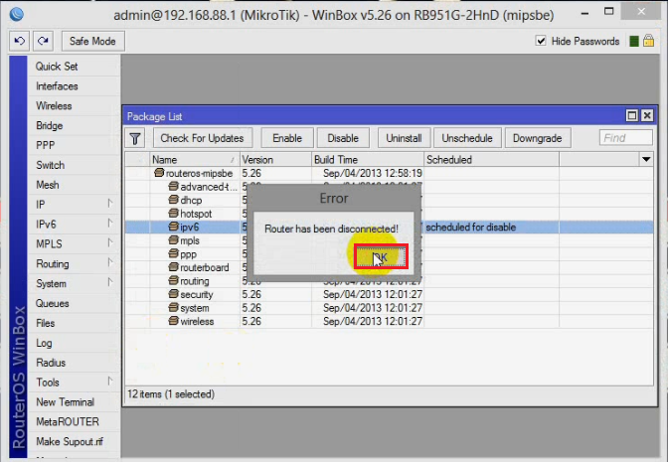Close the Package List sub-window
Viewport: 668px width, 462px height.
pyautogui.click(x=647, y=116)
